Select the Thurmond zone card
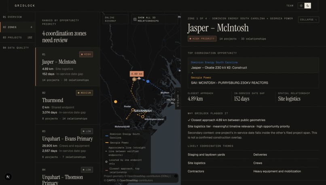Image resolution: width=326 pixels, height=185 pixels. click(68, 105)
